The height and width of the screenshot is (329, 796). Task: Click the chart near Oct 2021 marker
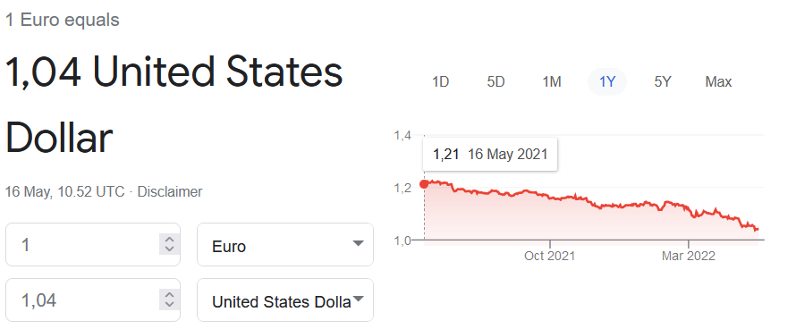coord(550,195)
